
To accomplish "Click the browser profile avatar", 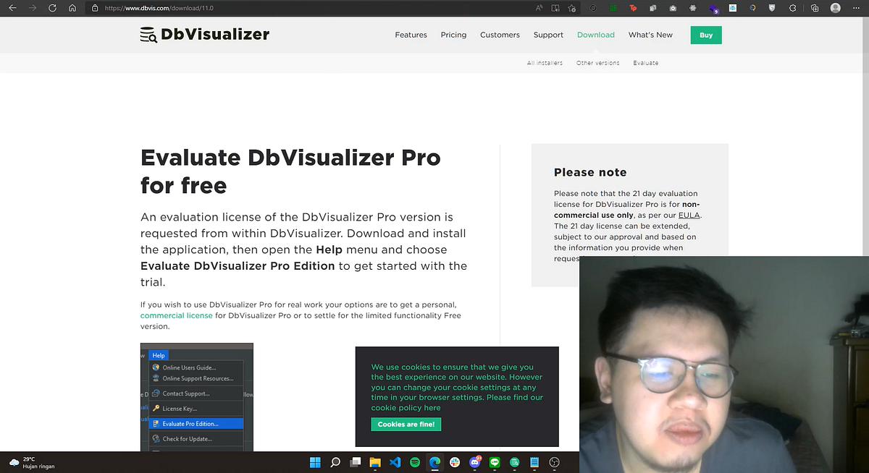I will pos(835,8).
